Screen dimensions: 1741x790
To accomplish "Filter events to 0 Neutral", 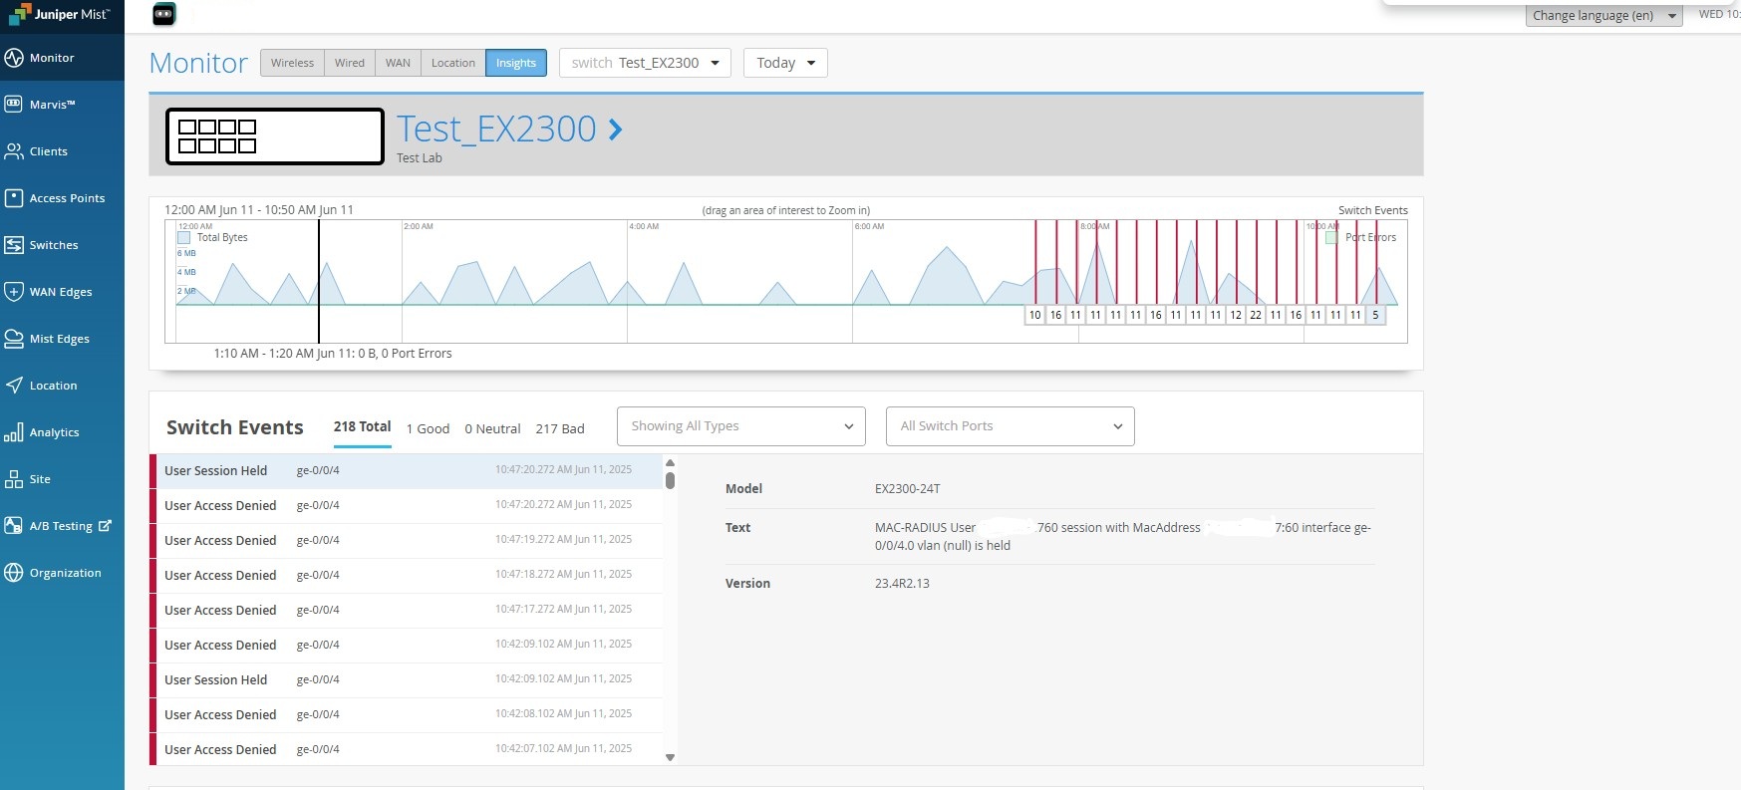I will click(x=492, y=429).
